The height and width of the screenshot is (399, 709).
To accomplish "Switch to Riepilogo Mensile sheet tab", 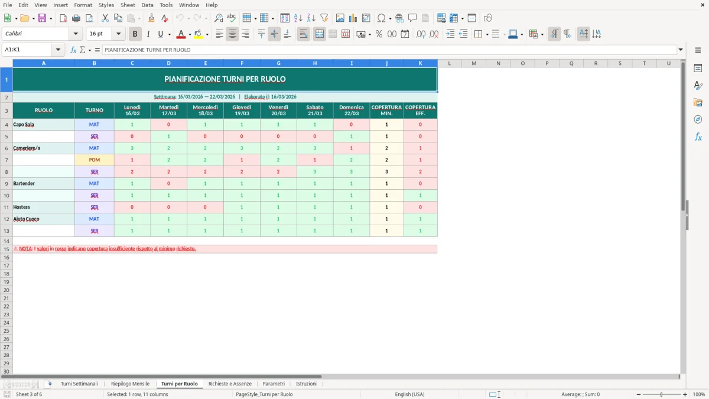I will (130, 384).
